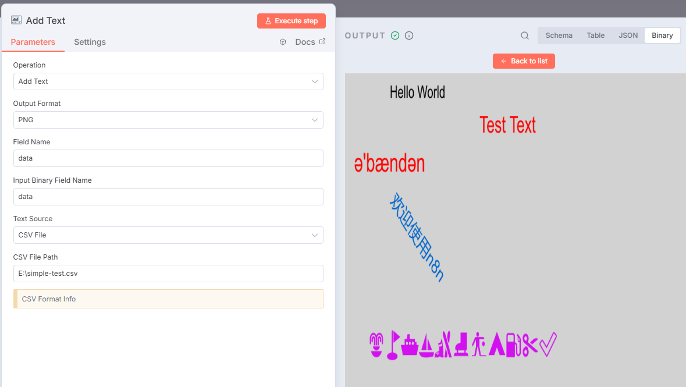Click the output search magnifier icon

coord(525,35)
